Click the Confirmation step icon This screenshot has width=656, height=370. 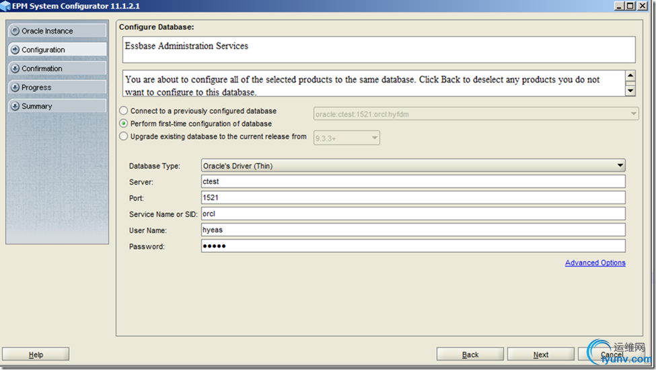pos(15,68)
